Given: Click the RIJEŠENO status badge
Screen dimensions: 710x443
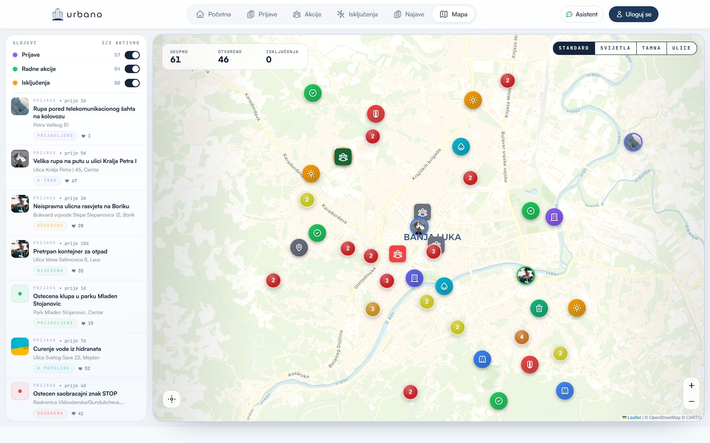Looking at the screenshot, I should [50, 271].
